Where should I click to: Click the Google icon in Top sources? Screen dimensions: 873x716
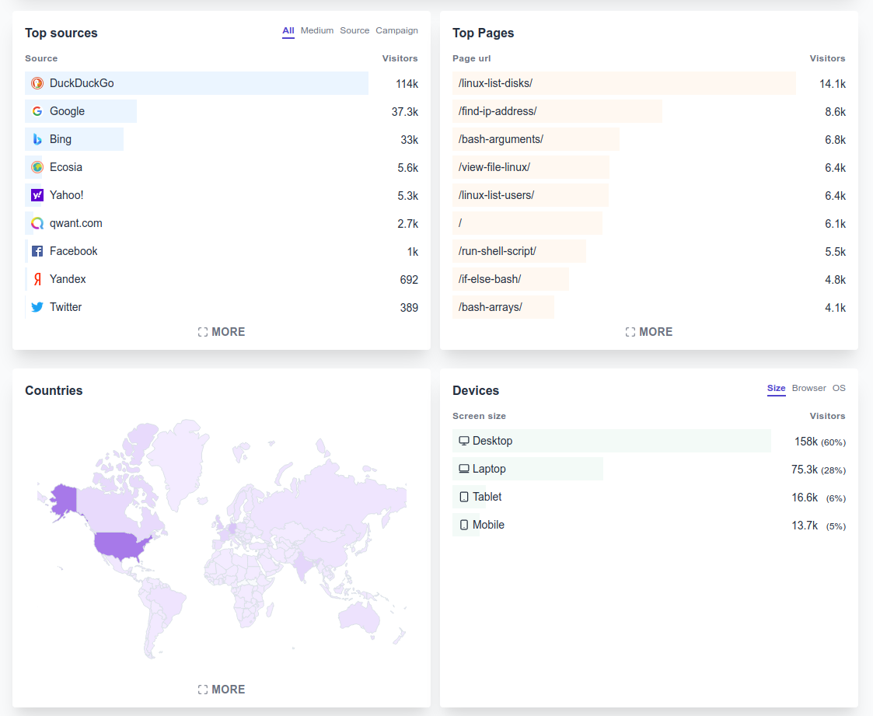[37, 111]
